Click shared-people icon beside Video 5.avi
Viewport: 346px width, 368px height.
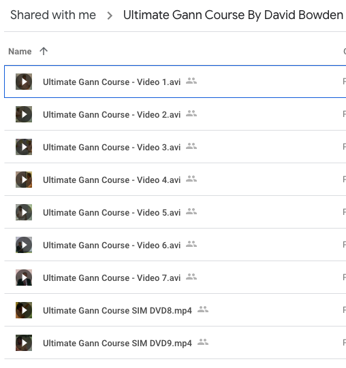[191, 212]
